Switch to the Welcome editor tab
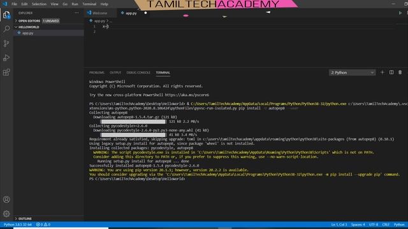 pos(100,13)
